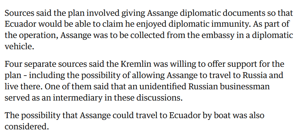
Task: Click the phrase "by boat" in last paragraph
Action: coord(215,115)
